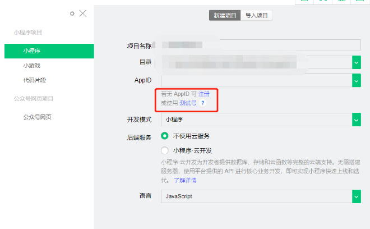Open the settings gear icon

point(72,13)
